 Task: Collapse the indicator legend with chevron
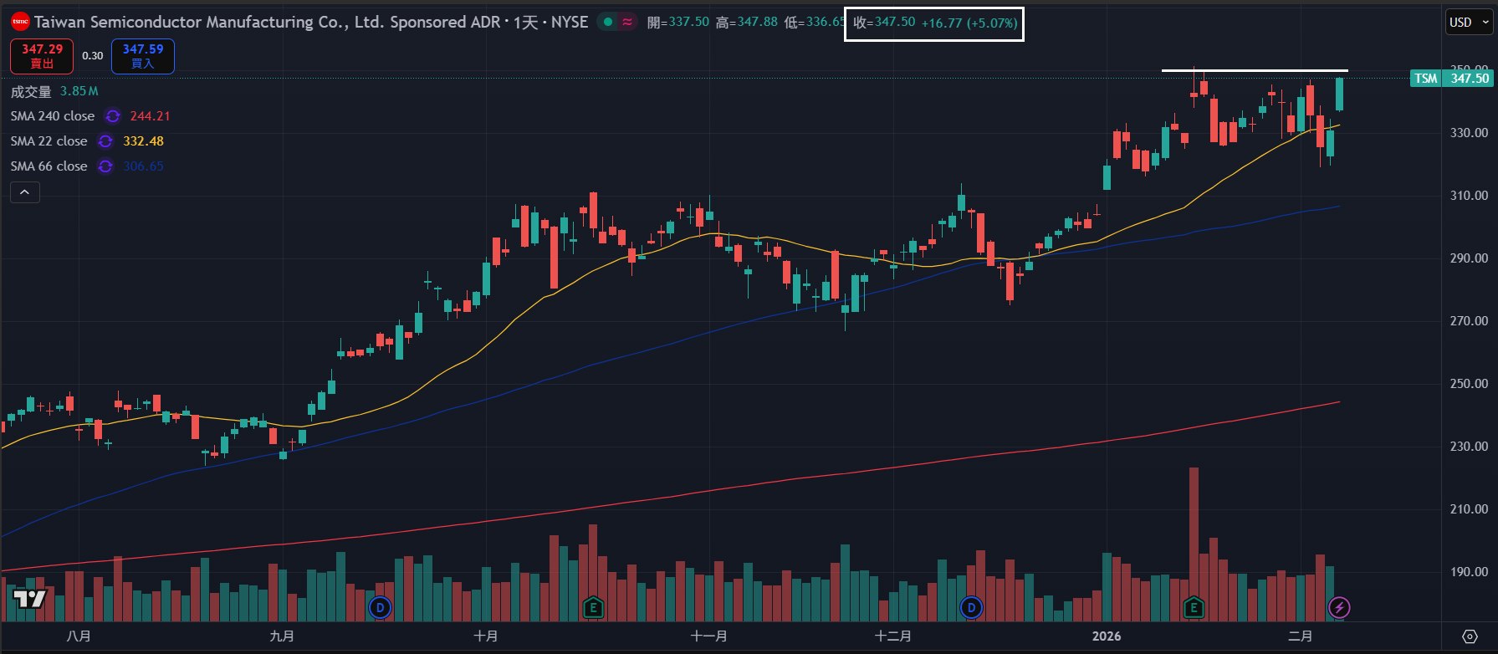[25, 192]
